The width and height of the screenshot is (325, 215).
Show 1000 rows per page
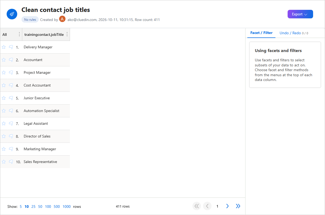coord(67,207)
